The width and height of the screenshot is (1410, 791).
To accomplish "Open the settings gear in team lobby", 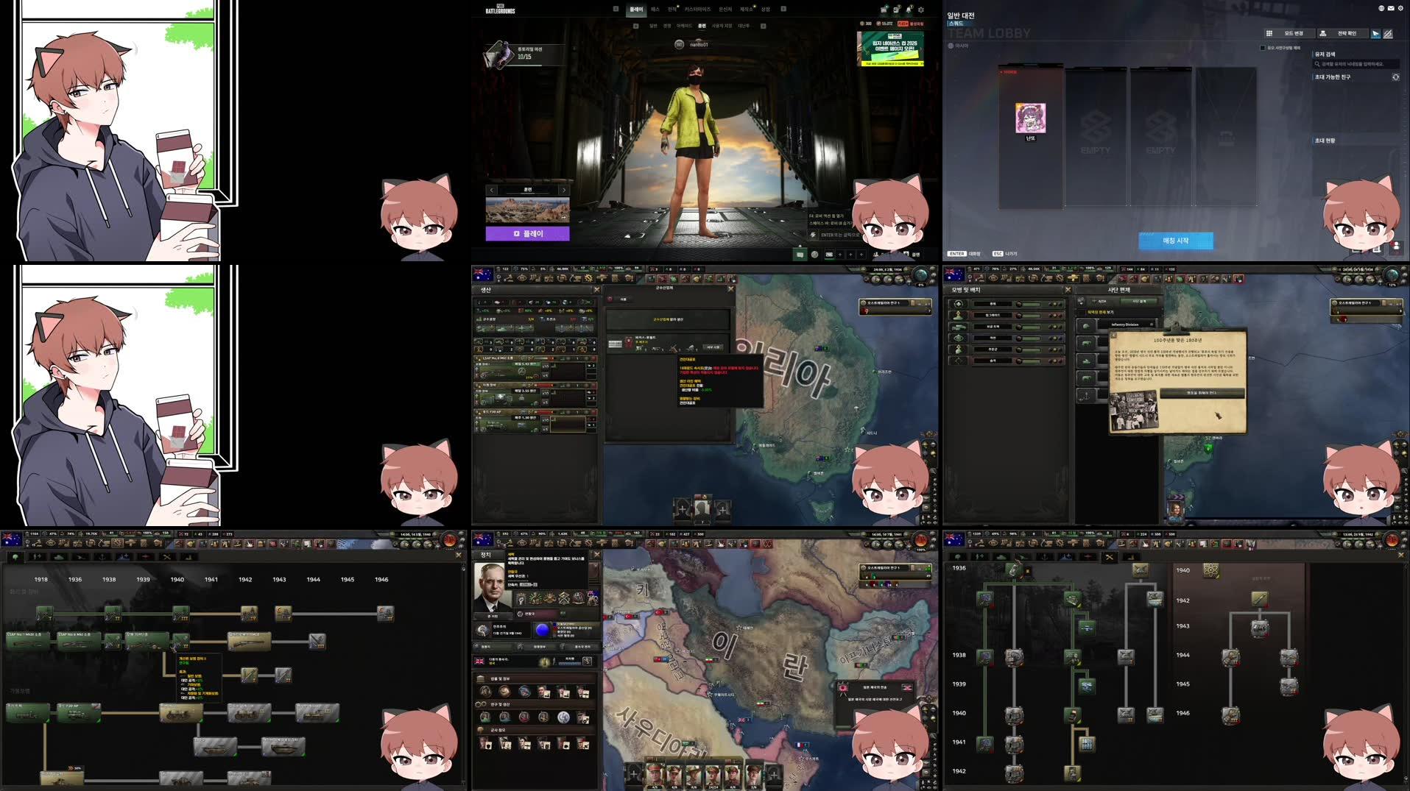I will coord(1400,8).
